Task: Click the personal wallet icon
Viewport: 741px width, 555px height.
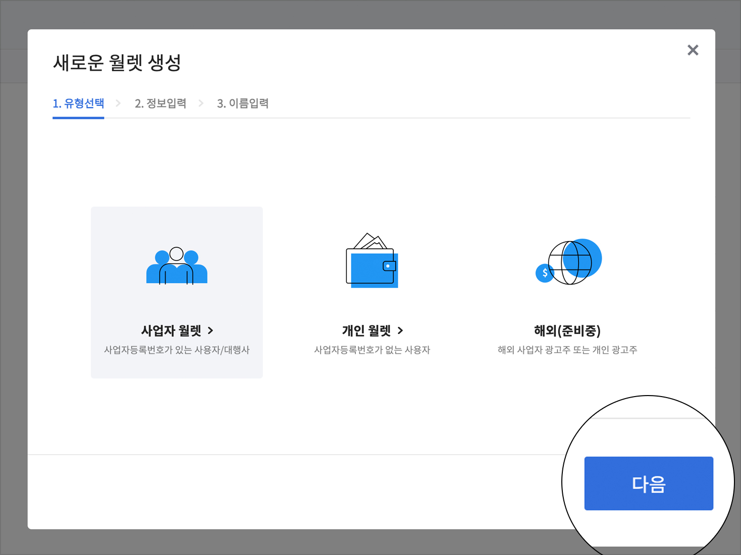Action: (372, 261)
